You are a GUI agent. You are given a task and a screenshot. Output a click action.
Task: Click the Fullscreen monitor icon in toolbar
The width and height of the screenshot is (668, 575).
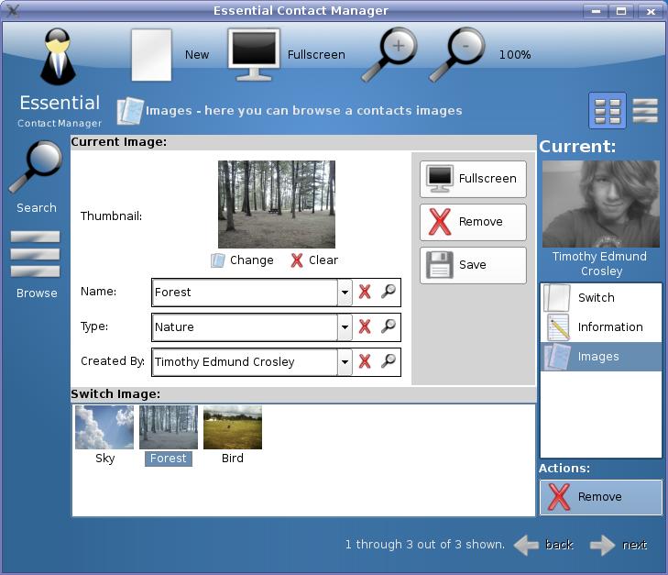pyautogui.click(x=254, y=54)
